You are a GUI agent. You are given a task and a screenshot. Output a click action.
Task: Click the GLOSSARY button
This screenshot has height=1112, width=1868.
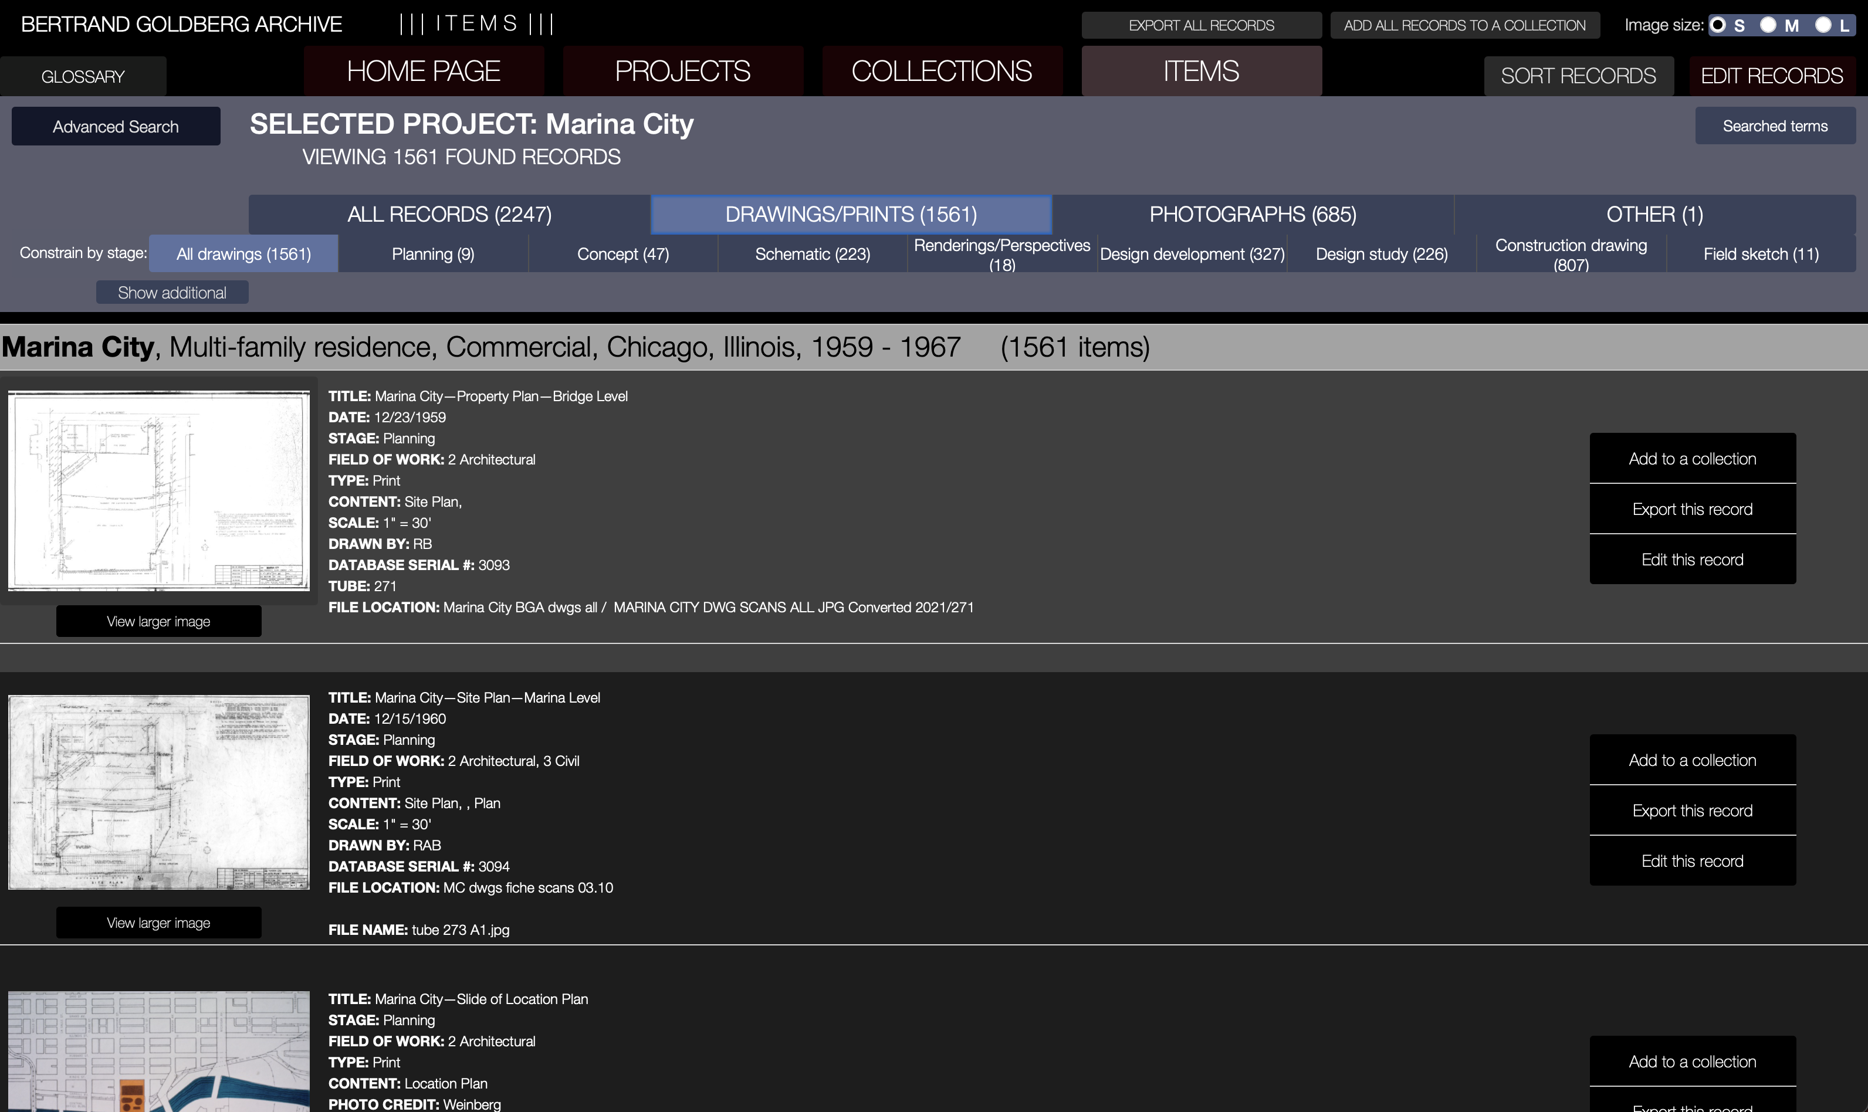point(83,76)
